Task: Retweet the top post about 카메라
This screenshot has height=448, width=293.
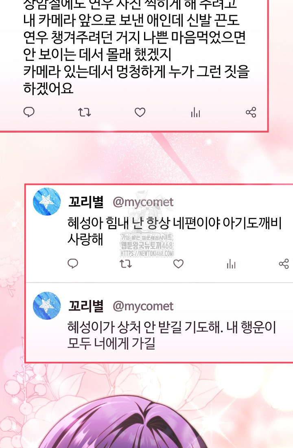Action: [84, 112]
